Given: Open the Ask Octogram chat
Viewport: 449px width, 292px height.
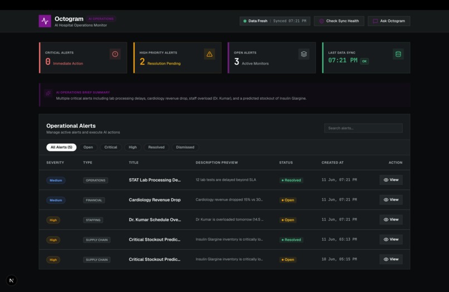Looking at the screenshot, I should click(x=389, y=21).
